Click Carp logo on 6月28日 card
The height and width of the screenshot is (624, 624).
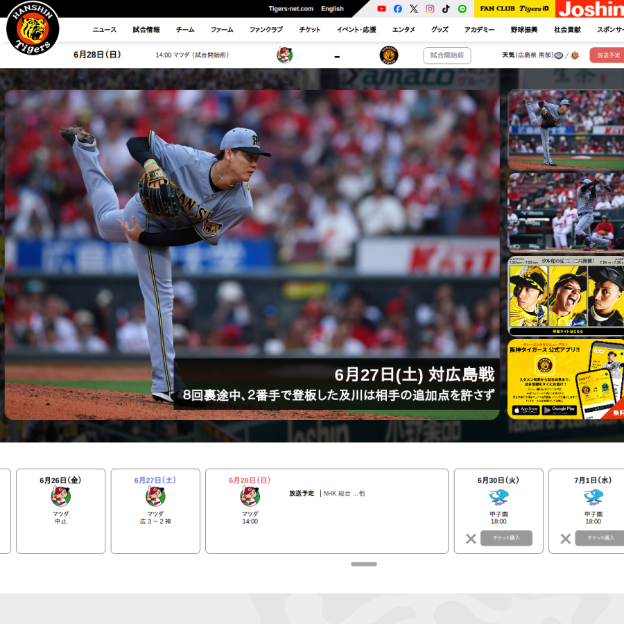click(250, 496)
